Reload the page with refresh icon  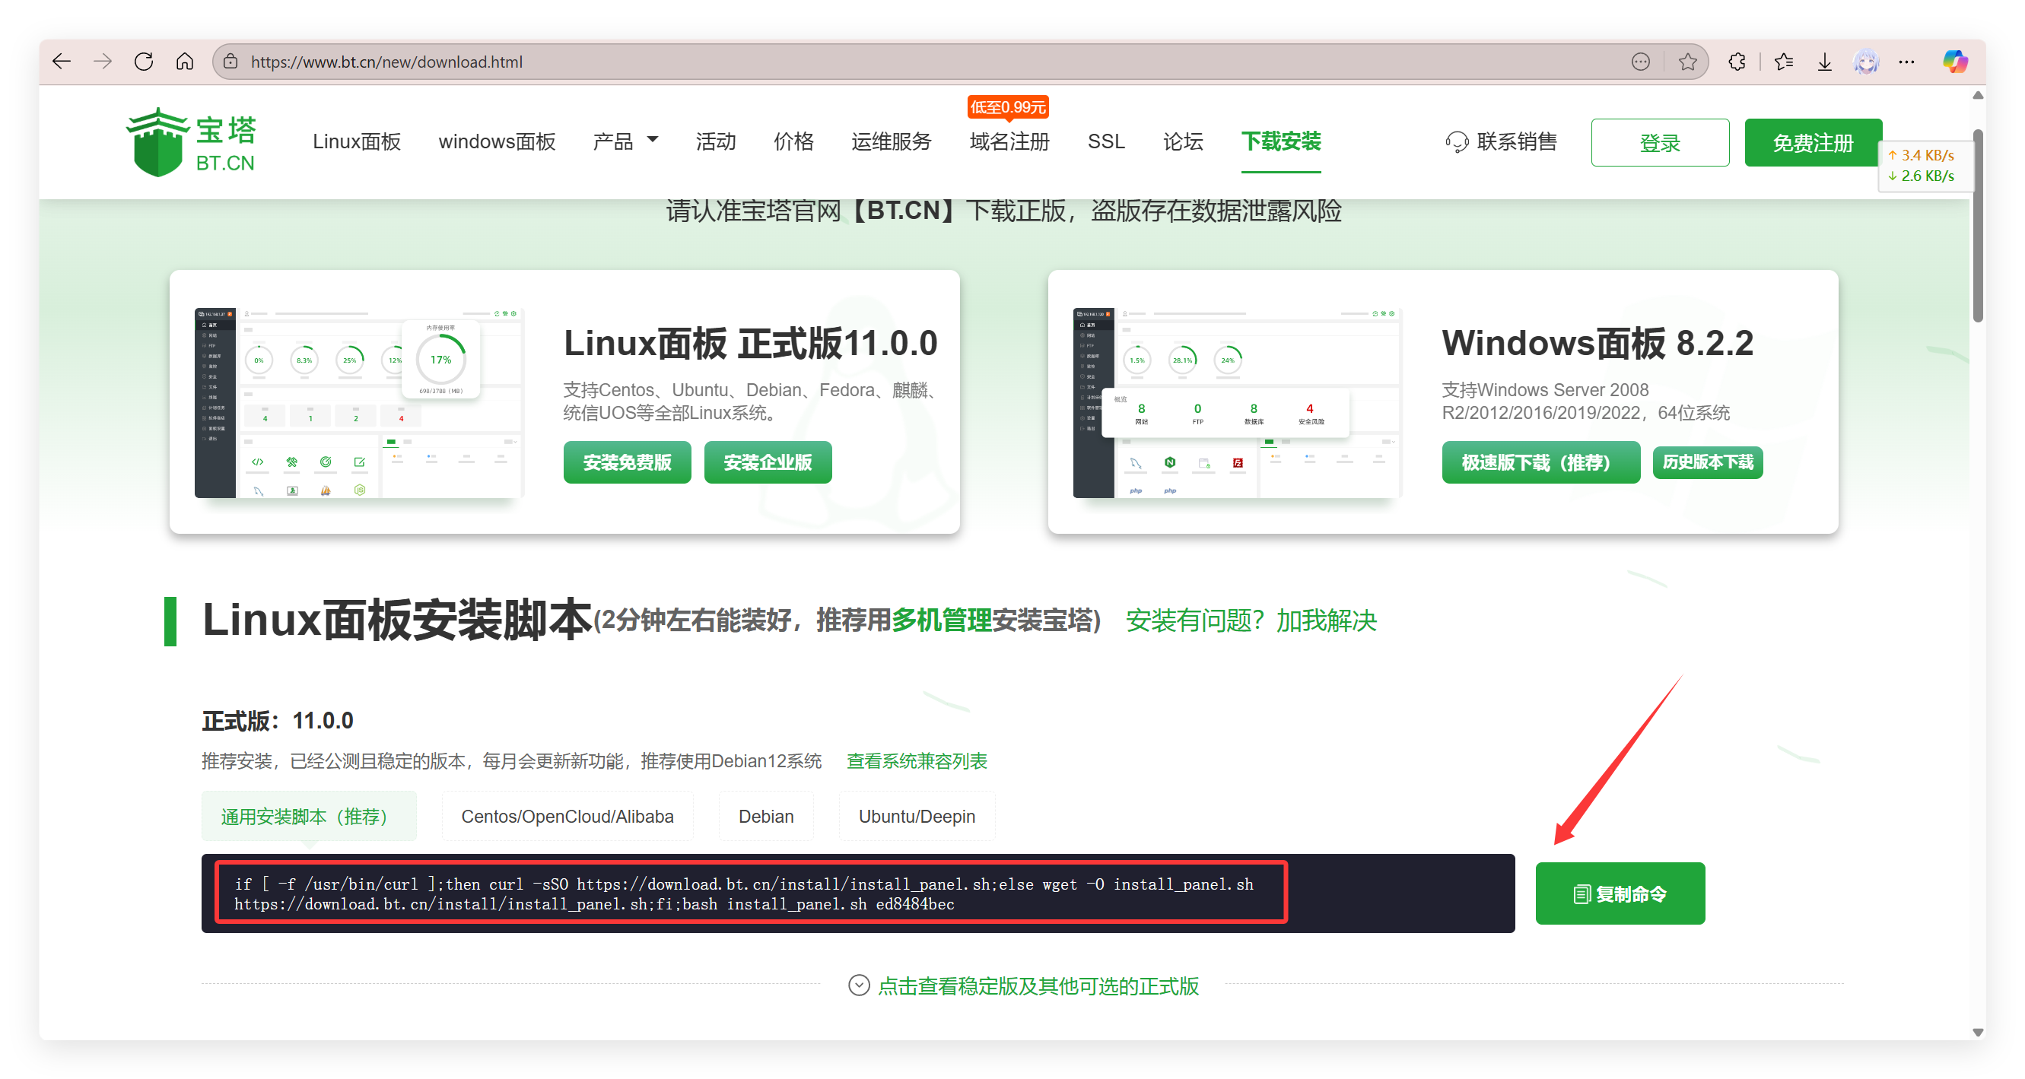pos(144,62)
